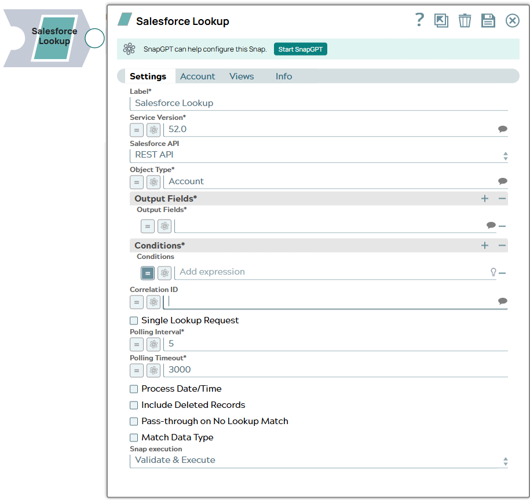Enable Pass-through on No Lookup Match
The width and height of the screenshot is (530, 500).
(x=134, y=422)
